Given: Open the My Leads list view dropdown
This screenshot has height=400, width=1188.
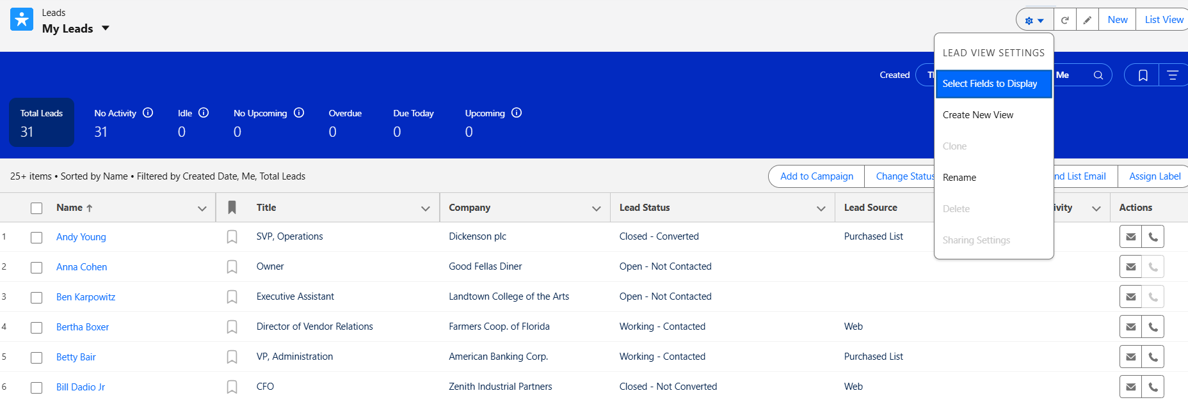Looking at the screenshot, I should pyautogui.click(x=106, y=28).
